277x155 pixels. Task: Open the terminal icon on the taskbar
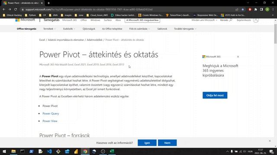coord(23,151)
